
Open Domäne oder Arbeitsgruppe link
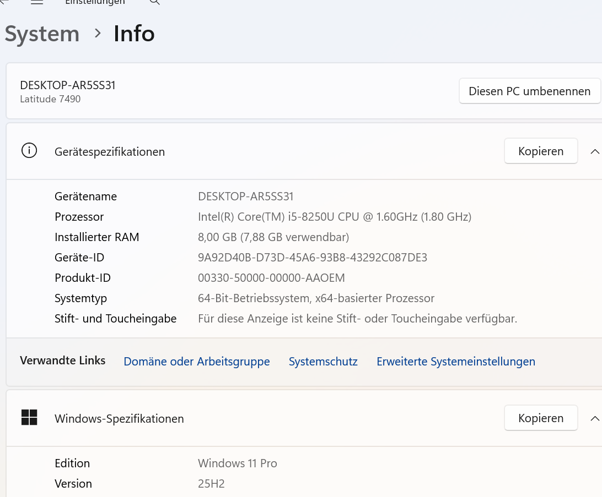point(197,362)
